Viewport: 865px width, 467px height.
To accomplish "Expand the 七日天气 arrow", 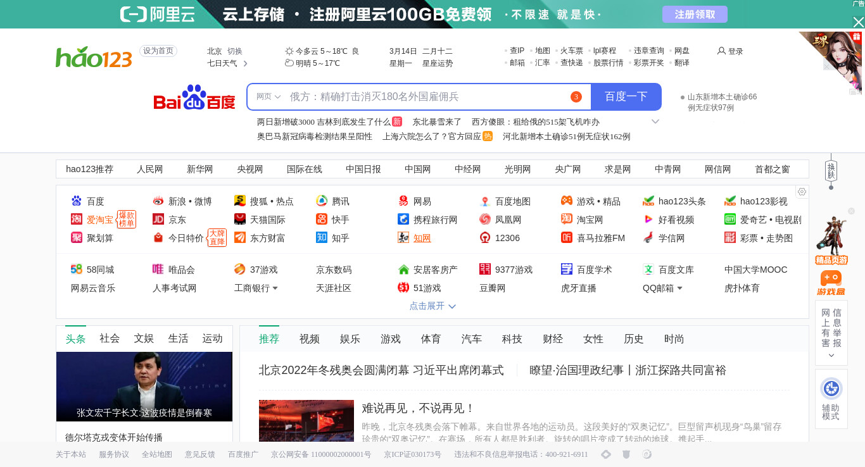I will (246, 63).
